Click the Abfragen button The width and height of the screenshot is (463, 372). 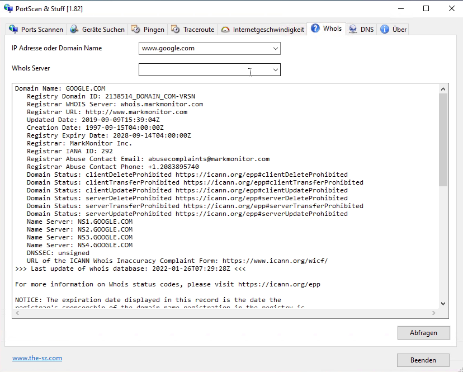423,333
